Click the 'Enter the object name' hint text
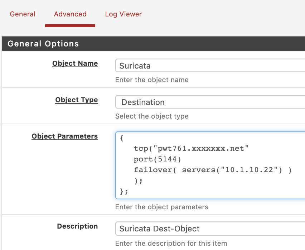This screenshot has width=305, height=250. [152, 80]
